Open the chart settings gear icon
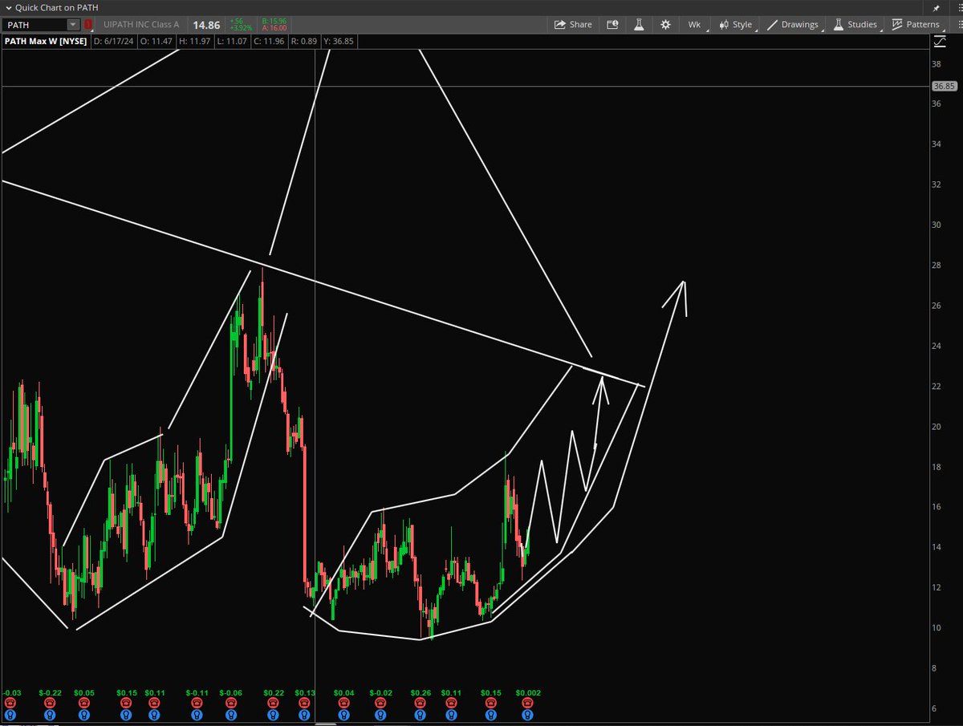Viewport: 963px width, 726px height. point(664,24)
